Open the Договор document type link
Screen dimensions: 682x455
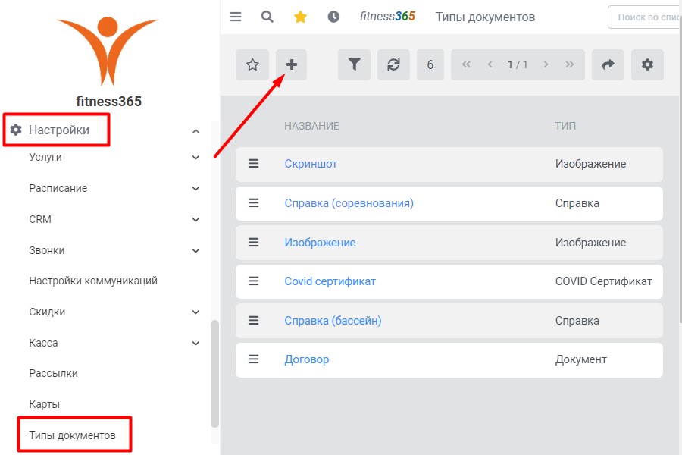(307, 359)
